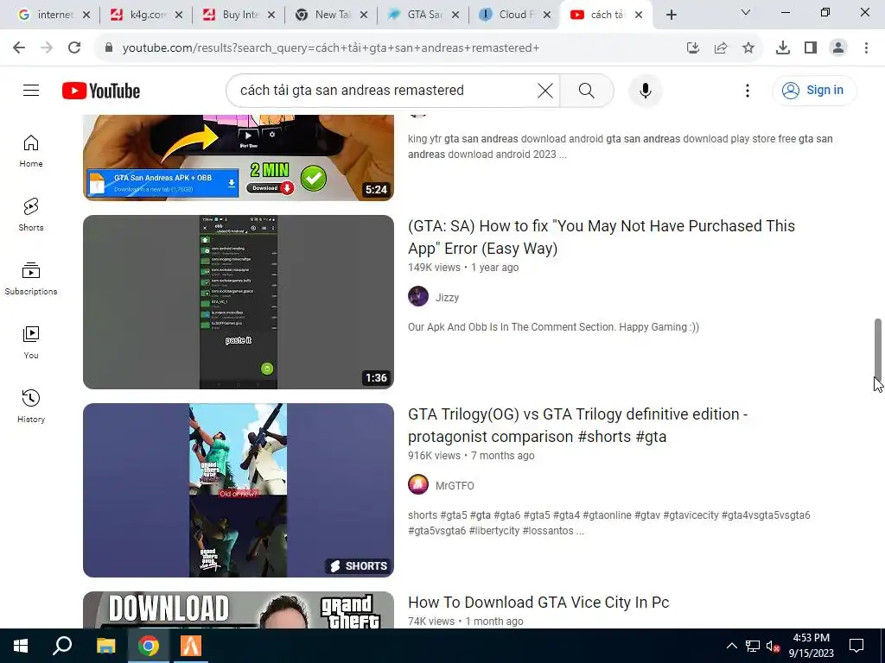Click the network tray icon
Viewport: 885px width, 663px height.
click(x=753, y=646)
